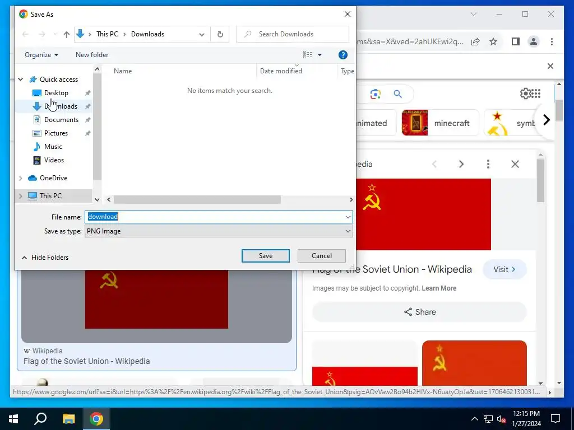Collapse the Quick access tree node

pyautogui.click(x=21, y=80)
